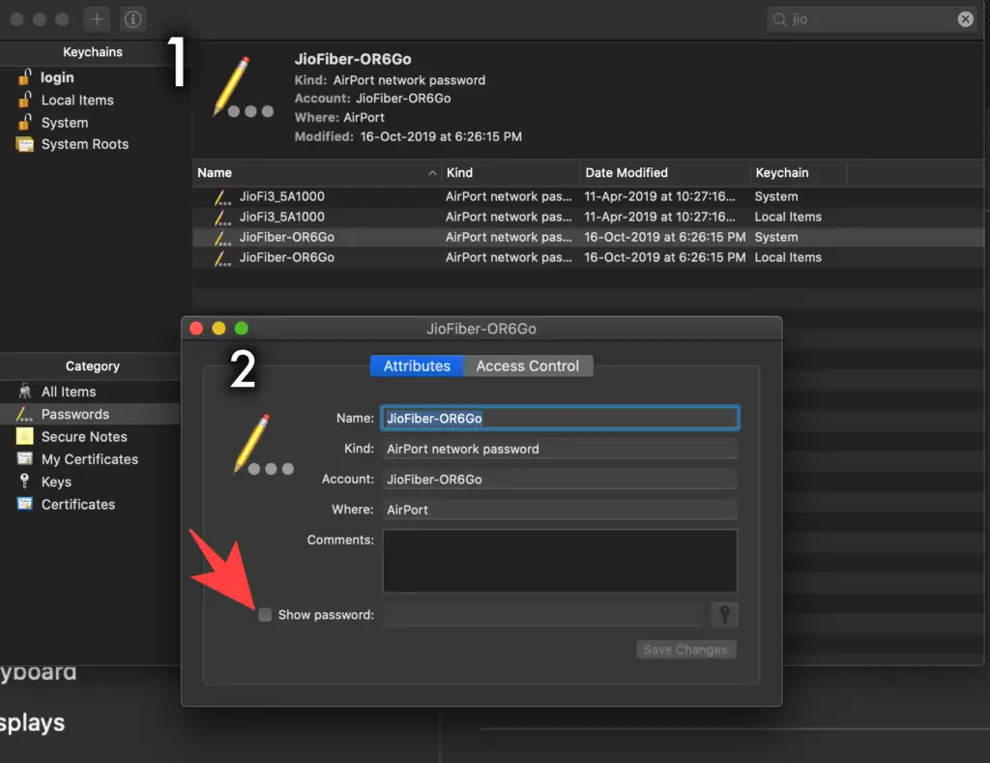Image resolution: width=990 pixels, height=763 pixels.
Task: Select JioFi3_5A1000 row in System keychain
Action: [x=588, y=197]
